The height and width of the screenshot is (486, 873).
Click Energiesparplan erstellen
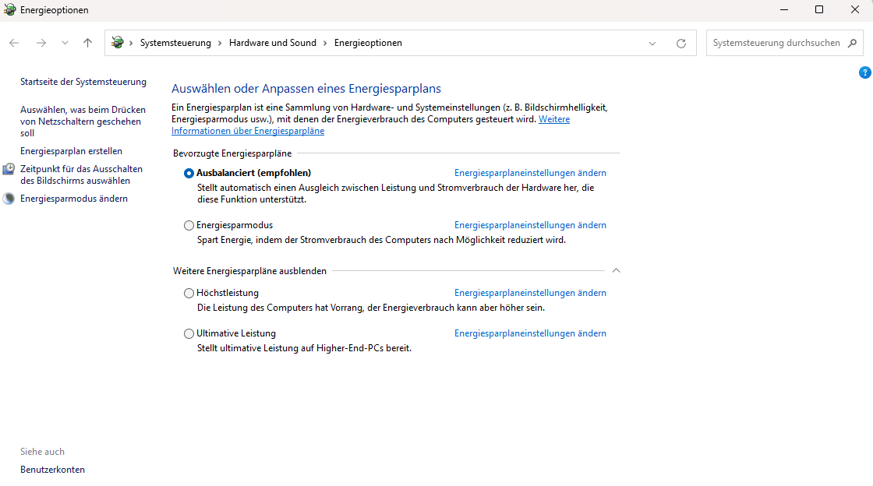71,151
